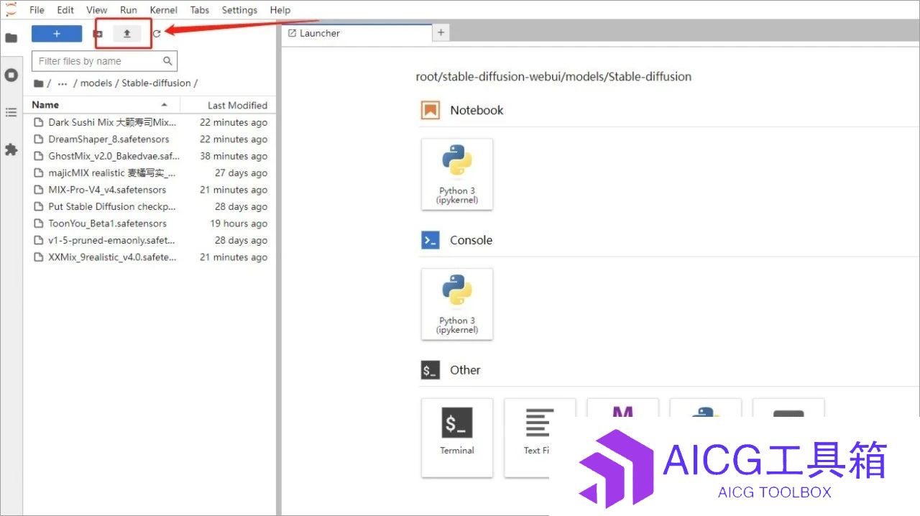The image size is (920, 516).
Task: Open the Kernel menu
Action: 164,10
